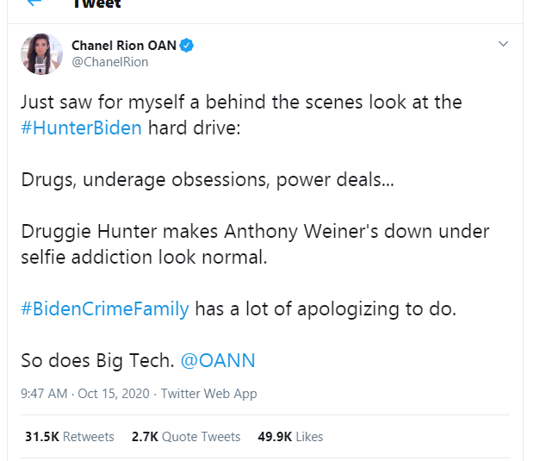Click the "Just saw for myself" opening line
This screenshot has width=540, height=461.
point(241,103)
